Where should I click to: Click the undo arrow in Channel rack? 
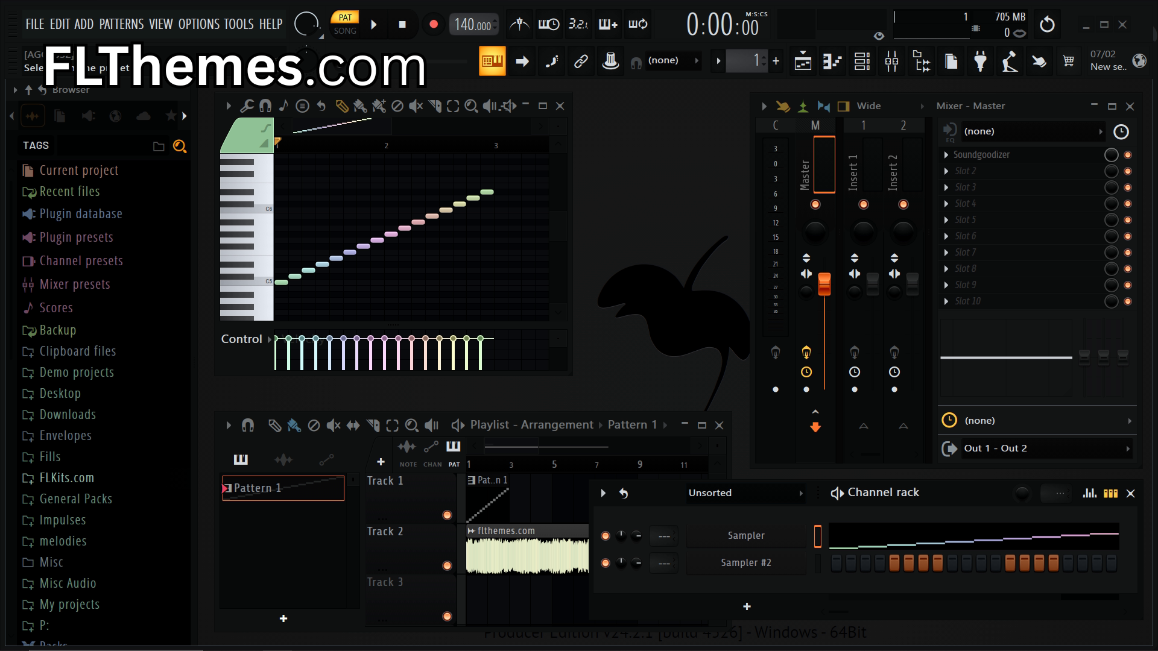(x=624, y=493)
